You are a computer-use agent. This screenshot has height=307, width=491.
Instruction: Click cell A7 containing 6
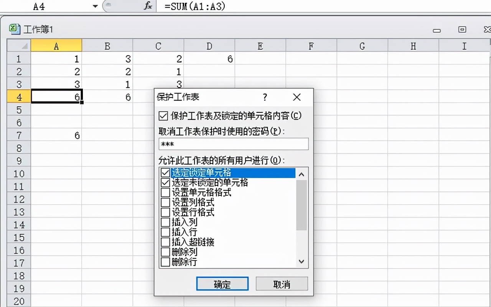[56, 135]
